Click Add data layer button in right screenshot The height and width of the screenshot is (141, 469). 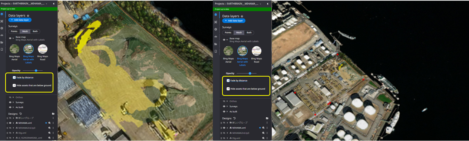(234, 21)
